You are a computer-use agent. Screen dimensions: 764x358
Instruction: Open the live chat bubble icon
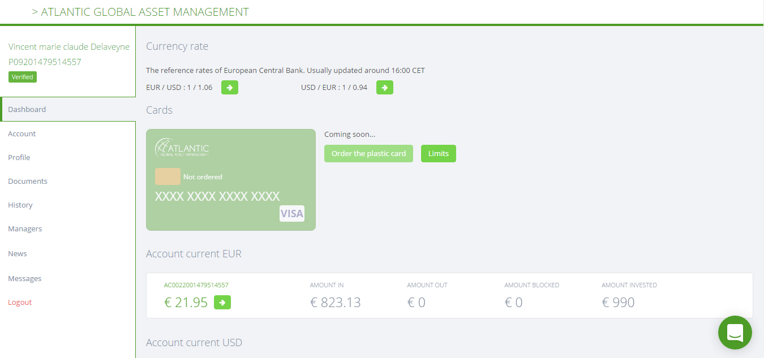coord(735,333)
